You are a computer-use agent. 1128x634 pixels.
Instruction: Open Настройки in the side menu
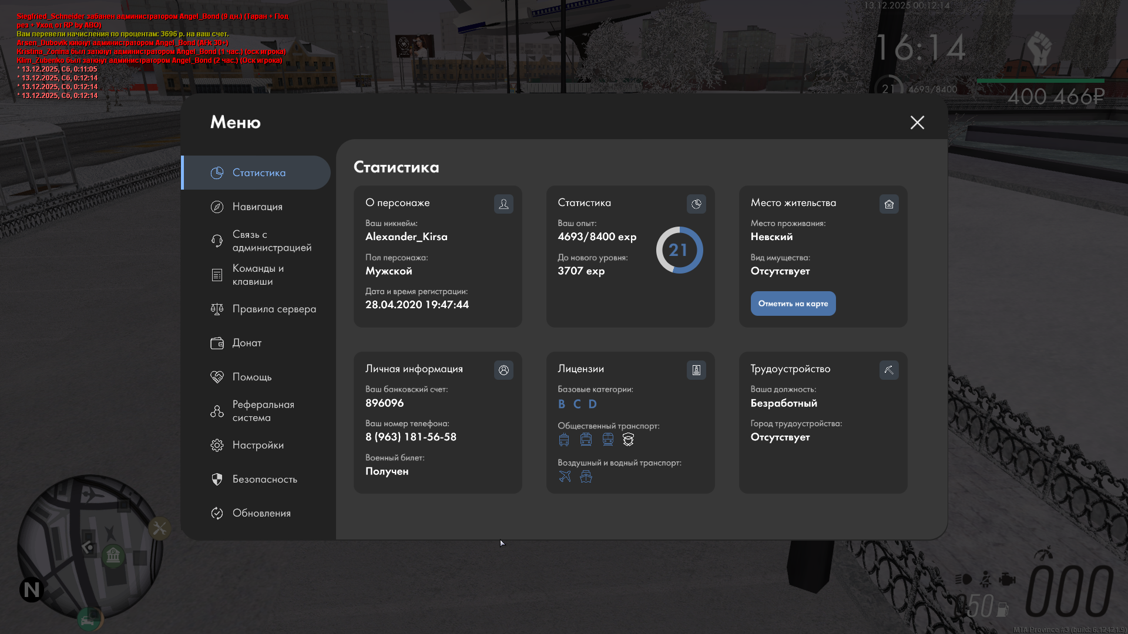[258, 445]
